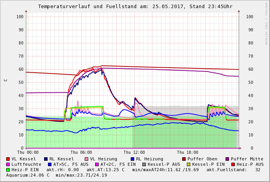Click the blue RL Heizung legend swatch

pyautogui.click(x=132, y=159)
